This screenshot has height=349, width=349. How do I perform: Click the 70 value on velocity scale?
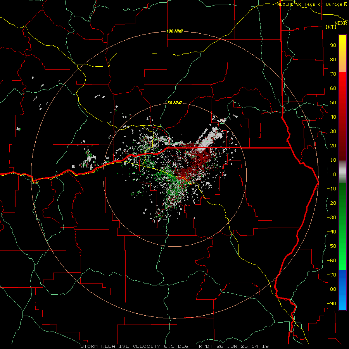pos(333,74)
